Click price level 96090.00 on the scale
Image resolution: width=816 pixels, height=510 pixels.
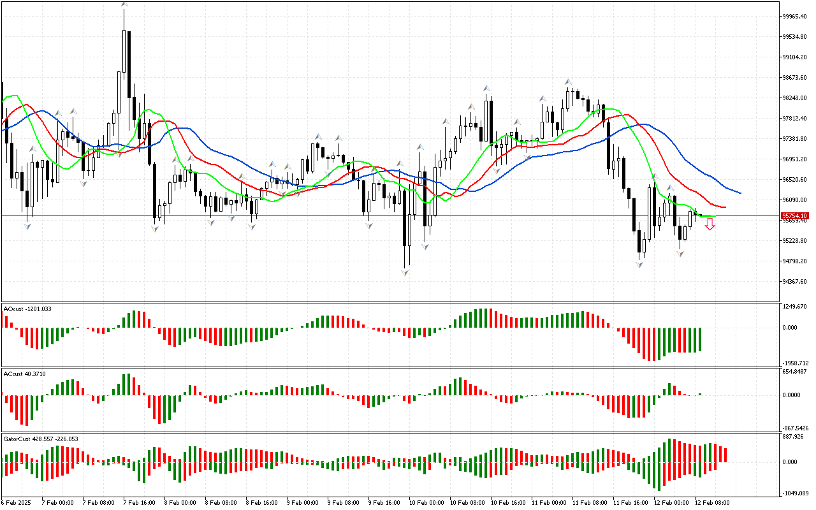tap(796, 200)
